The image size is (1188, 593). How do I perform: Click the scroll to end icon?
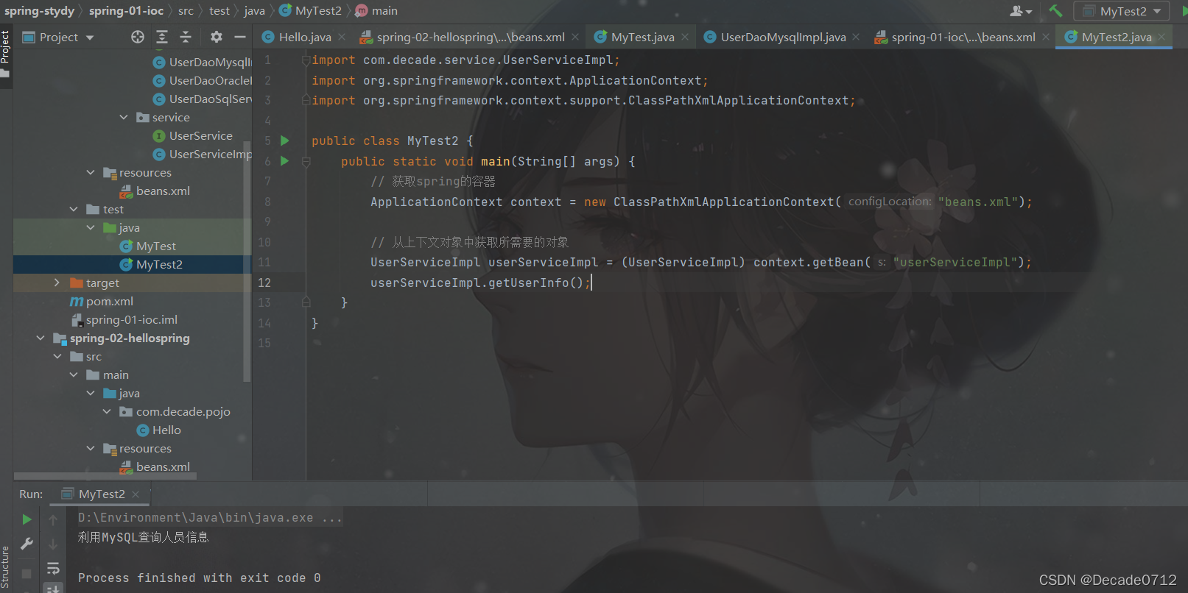[x=53, y=588]
